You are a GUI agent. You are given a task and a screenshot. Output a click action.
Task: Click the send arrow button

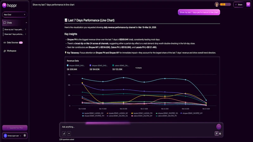tap(219, 127)
